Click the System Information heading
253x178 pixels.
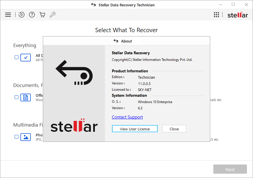129,96
